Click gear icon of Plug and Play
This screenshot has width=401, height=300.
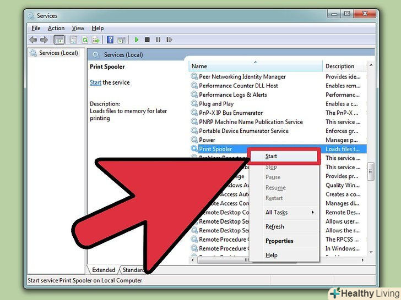[x=194, y=103]
